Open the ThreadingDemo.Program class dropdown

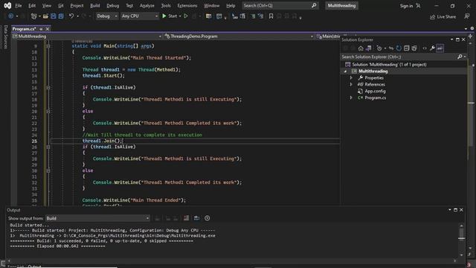(239, 36)
